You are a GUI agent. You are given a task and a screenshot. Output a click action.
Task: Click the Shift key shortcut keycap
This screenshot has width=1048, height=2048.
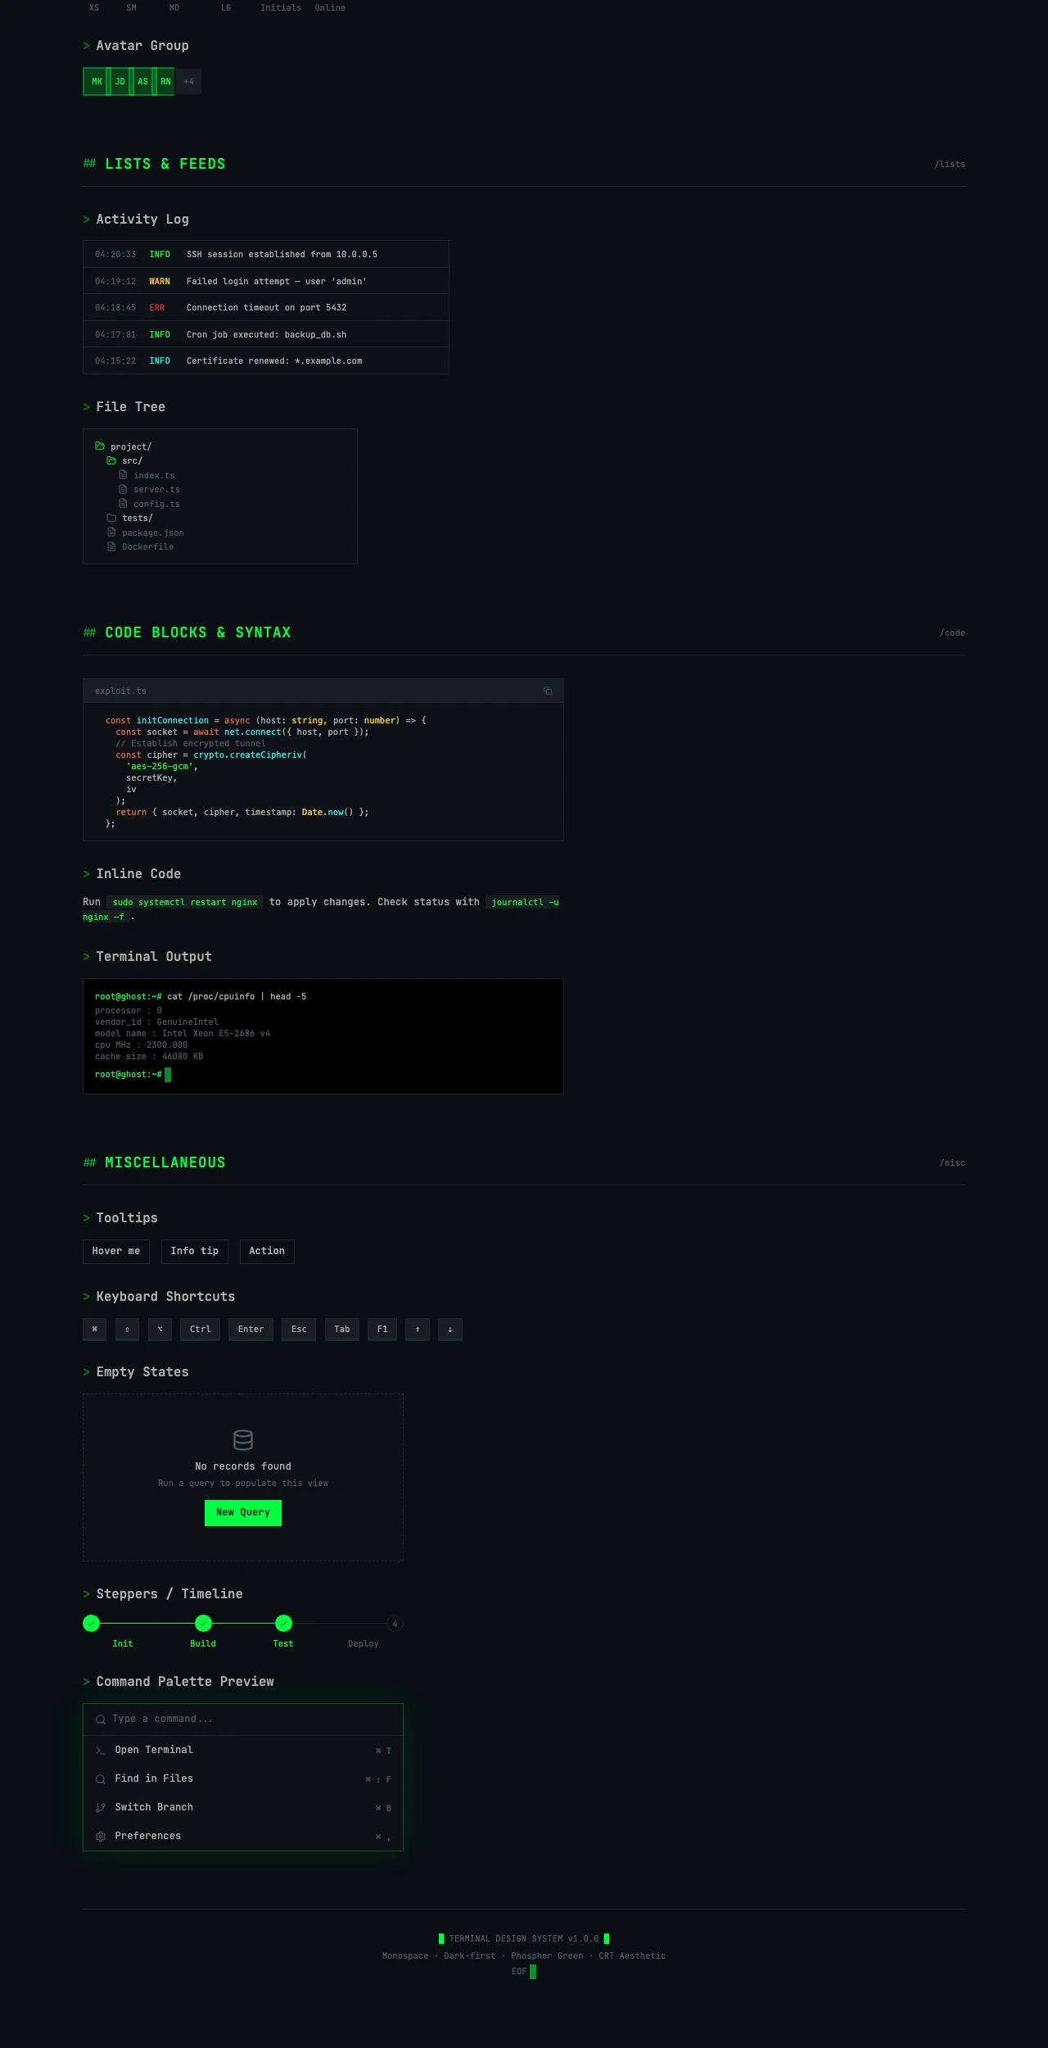[x=127, y=1329]
